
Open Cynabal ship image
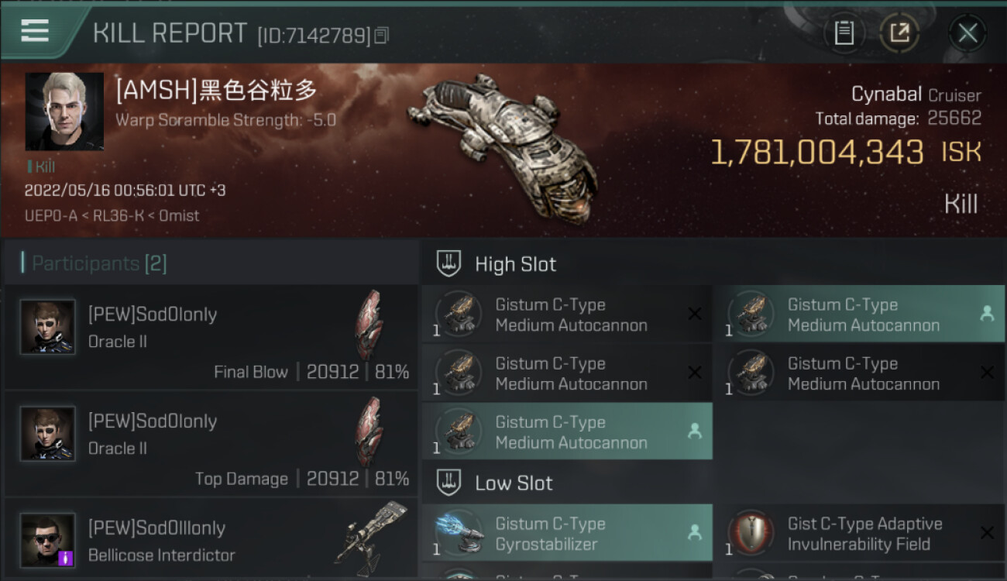[x=502, y=146]
